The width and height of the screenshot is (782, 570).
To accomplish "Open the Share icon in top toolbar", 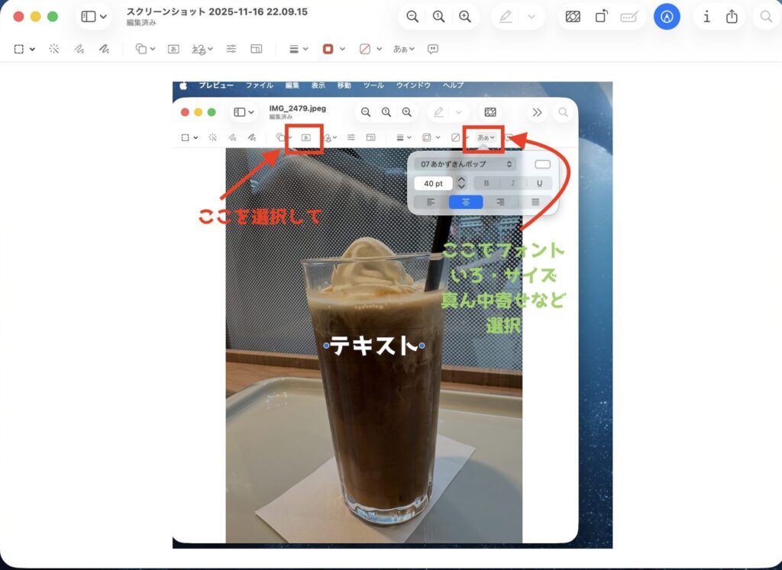I will [x=732, y=17].
